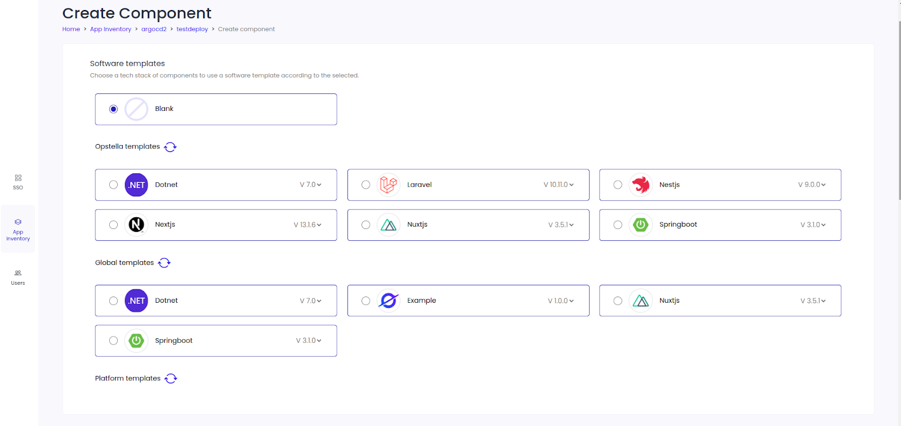Open App Inventory breadcrumb link
This screenshot has height=426, width=901.
click(x=110, y=29)
